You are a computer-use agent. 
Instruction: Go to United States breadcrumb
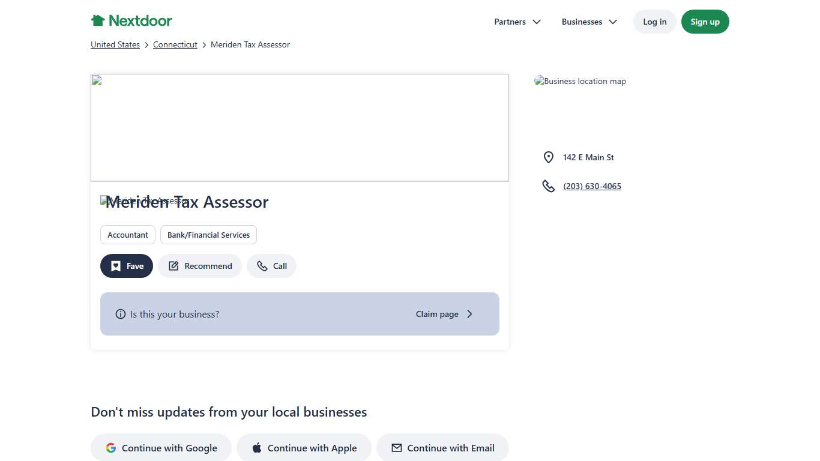[x=115, y=44]
